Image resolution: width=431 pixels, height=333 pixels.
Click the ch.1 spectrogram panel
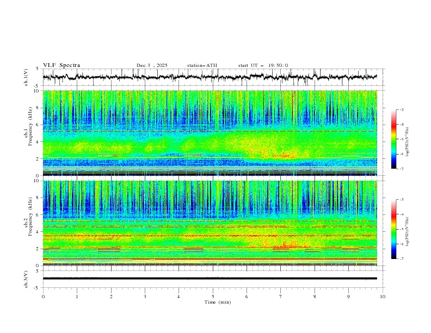[x=210, y=133]
